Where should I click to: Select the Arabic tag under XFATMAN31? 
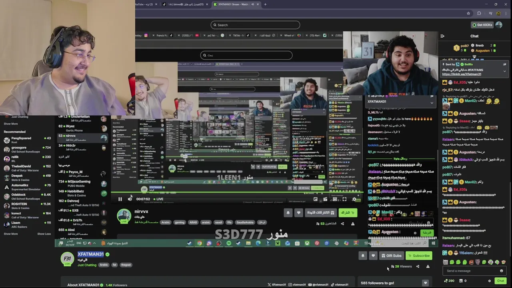pos(104,265)
